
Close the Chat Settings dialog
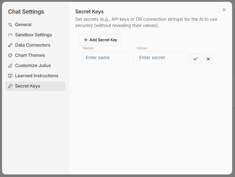tap(224, 10)
